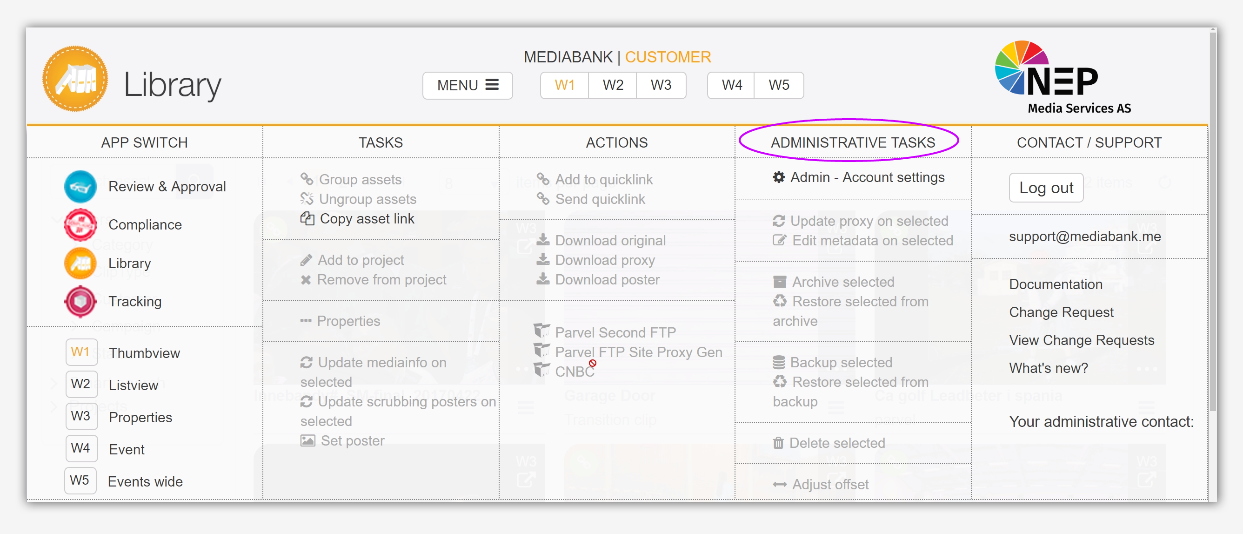
Task: Click the Admin account settings gear icon
Action: [778, 177]
